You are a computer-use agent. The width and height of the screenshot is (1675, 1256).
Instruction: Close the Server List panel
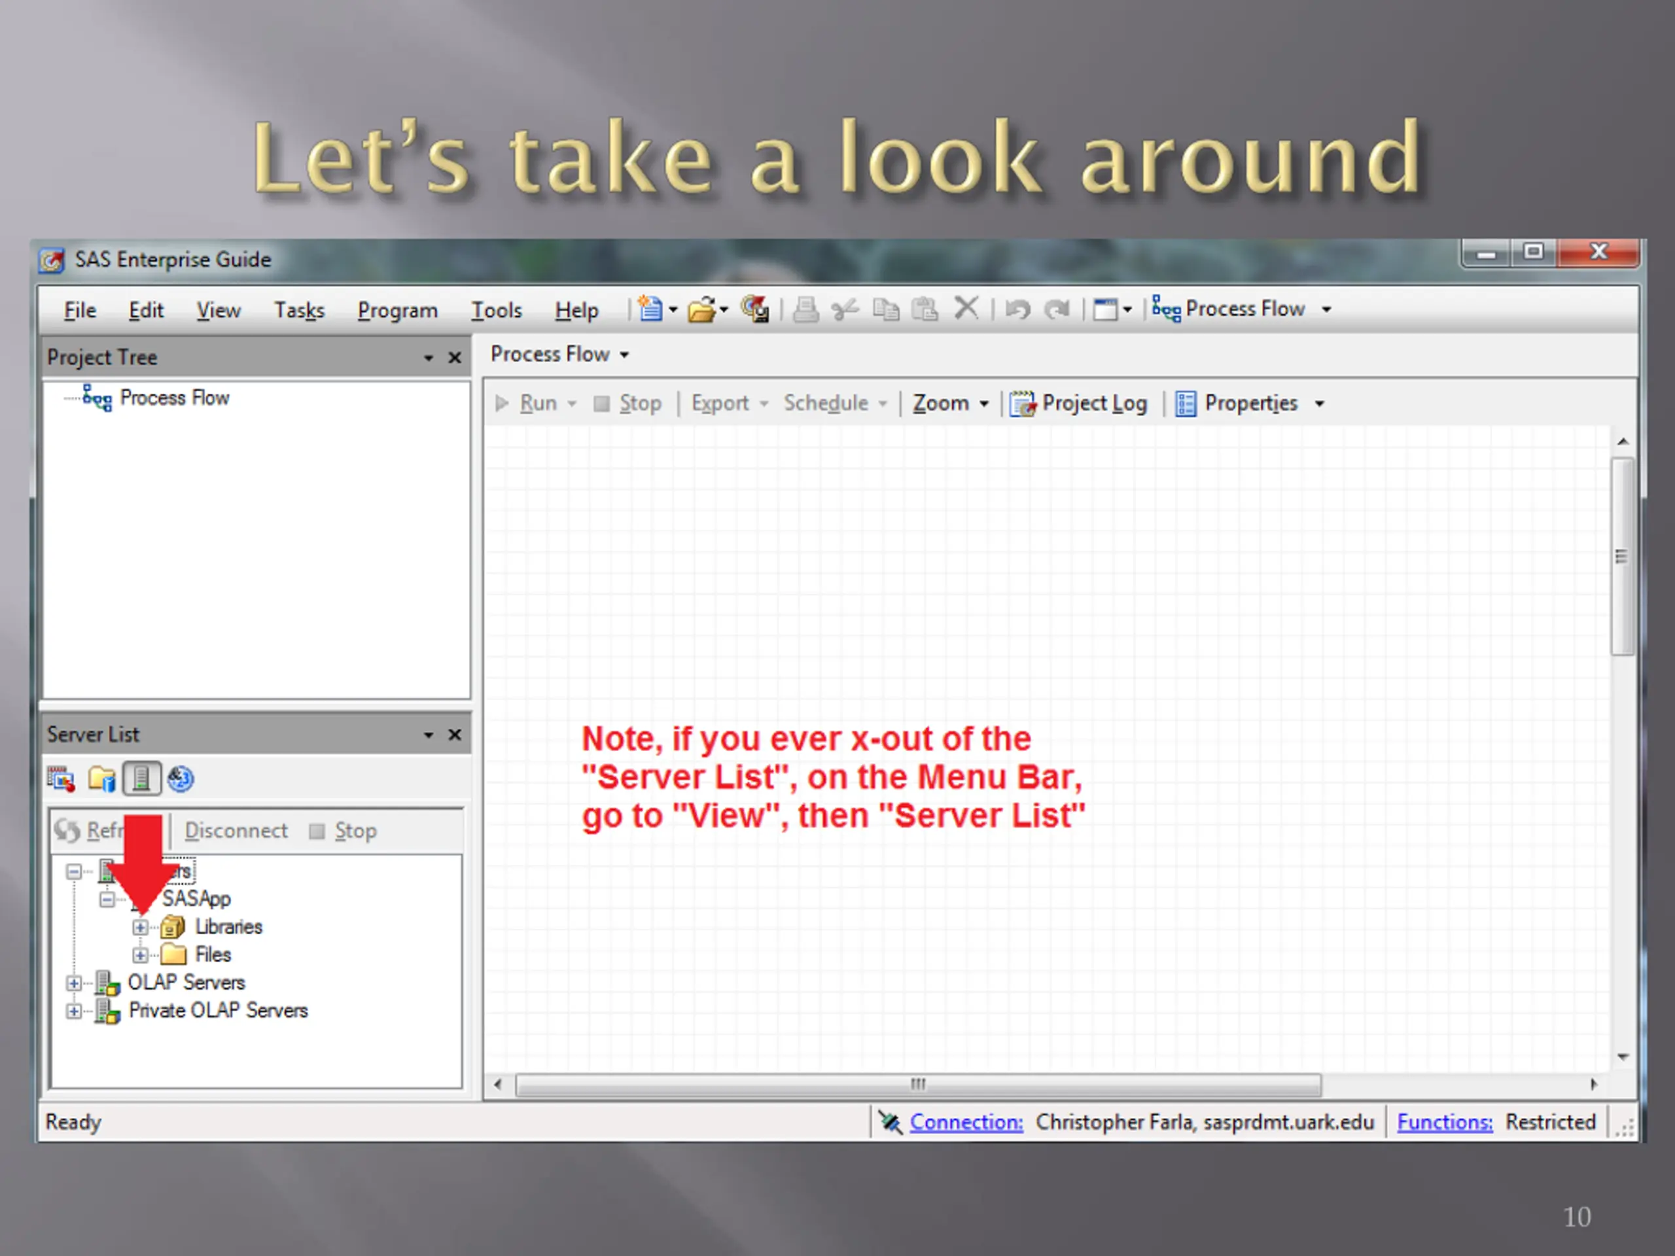tap(454, 735)
